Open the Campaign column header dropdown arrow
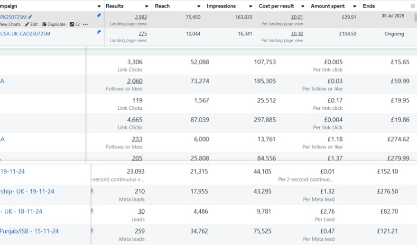Viewport: 417px width, 245px height. click(99, 6)
